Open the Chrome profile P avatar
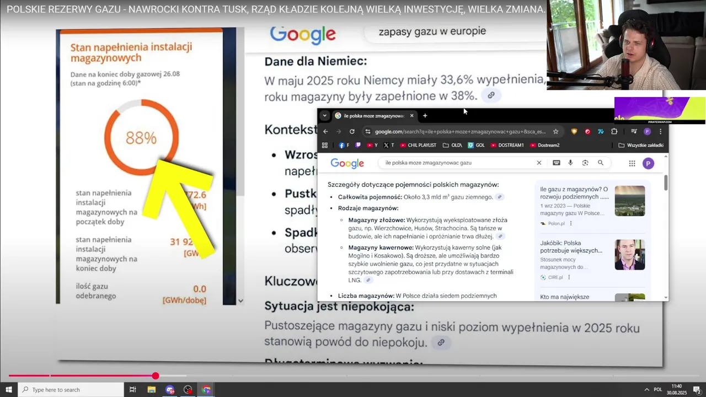This screenshot has height=397, width=706. [647, 131]
